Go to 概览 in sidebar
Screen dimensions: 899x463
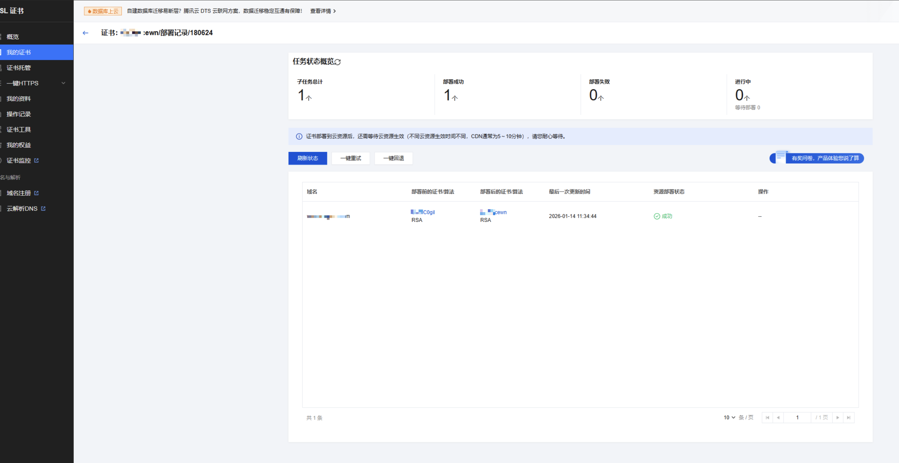[13, 36]
